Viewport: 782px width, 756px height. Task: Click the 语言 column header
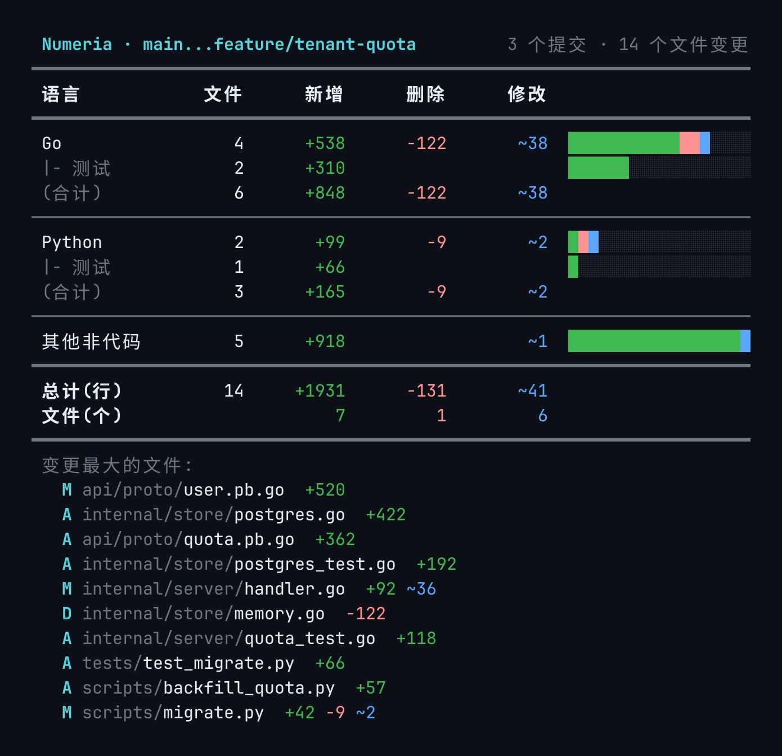pyautogui.click(x=61, y=94)
